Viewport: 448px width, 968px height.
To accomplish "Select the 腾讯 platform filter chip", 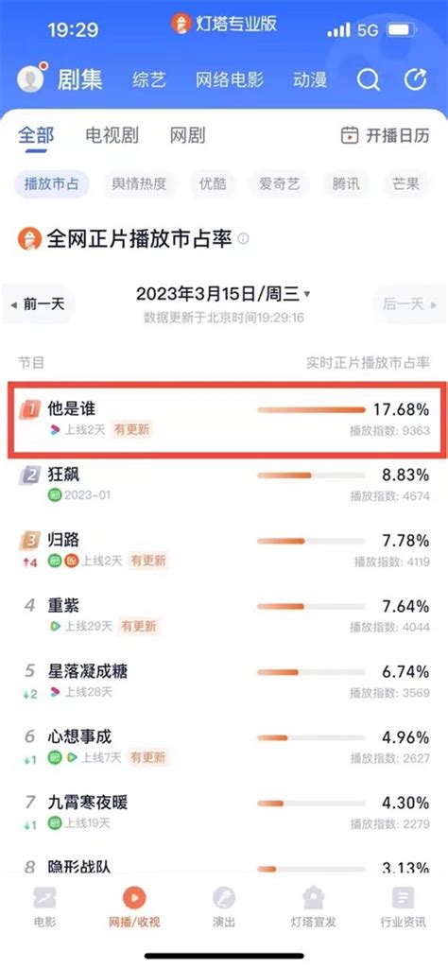I will [x=346, y=183].
